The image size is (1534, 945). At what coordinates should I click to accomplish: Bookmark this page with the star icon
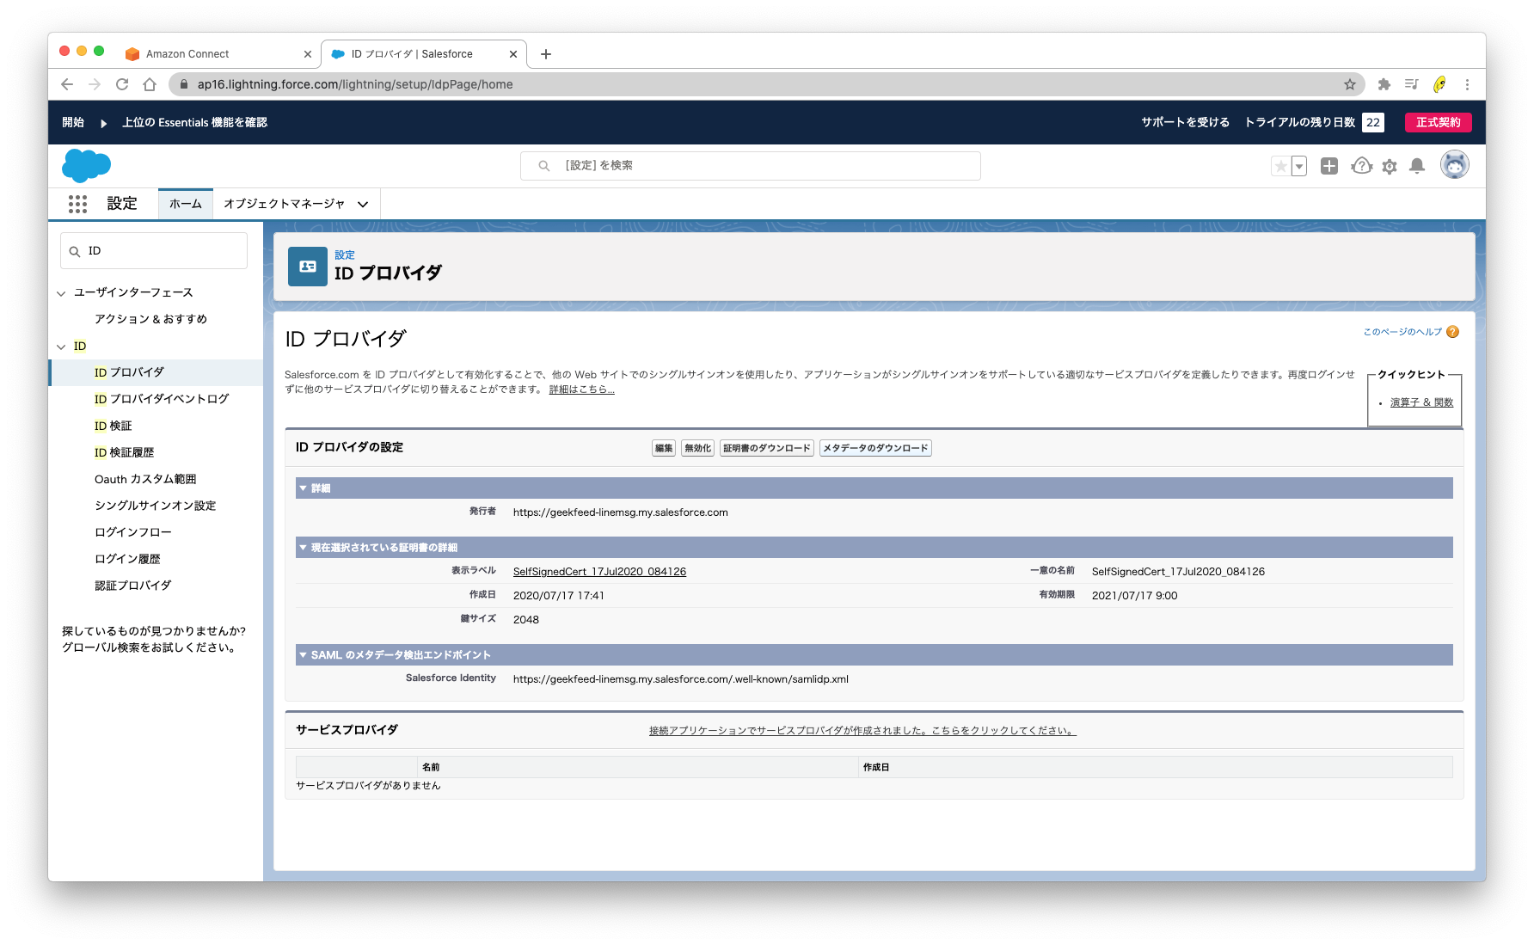1350,84
